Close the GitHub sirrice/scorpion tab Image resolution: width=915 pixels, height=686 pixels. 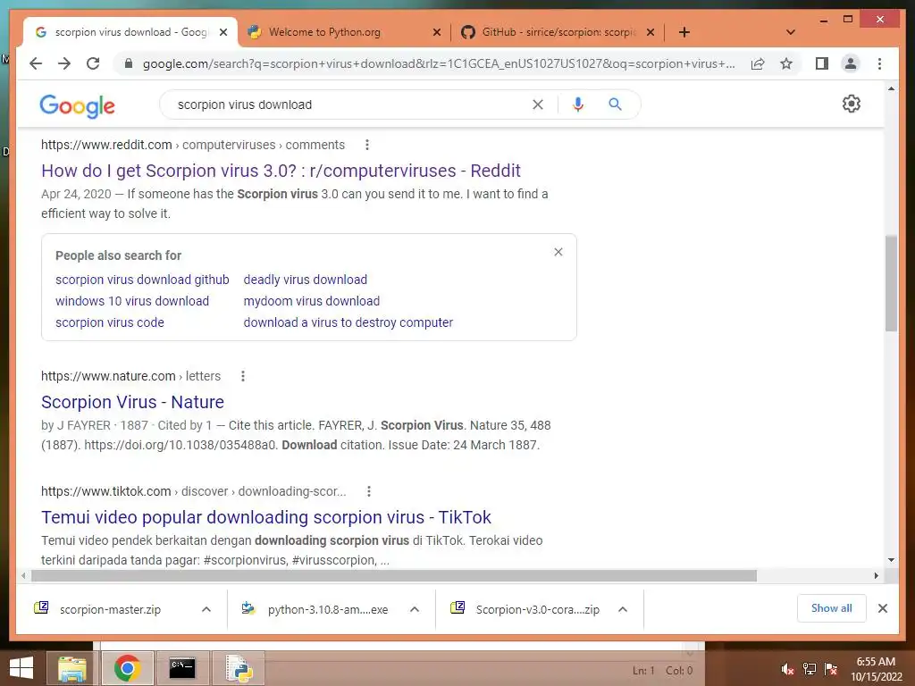[x=651, y=32]
